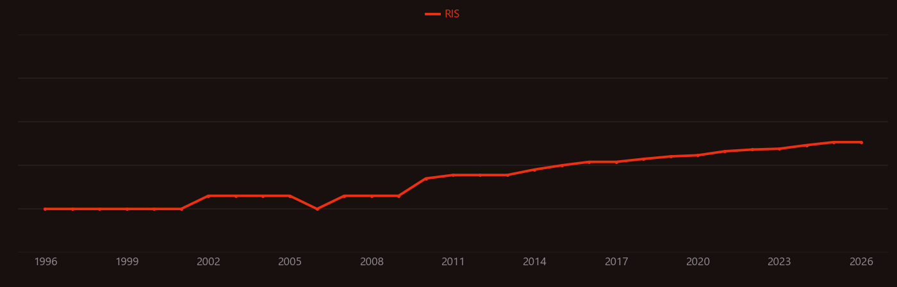
Task: Click the 2017 x-axis label
Action: [616, 262]
